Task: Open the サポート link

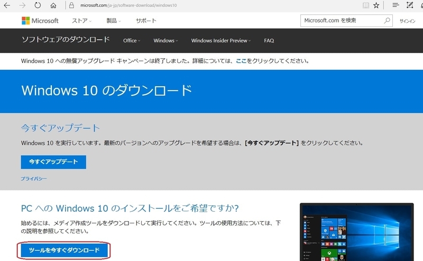Action: coord(146,21)
